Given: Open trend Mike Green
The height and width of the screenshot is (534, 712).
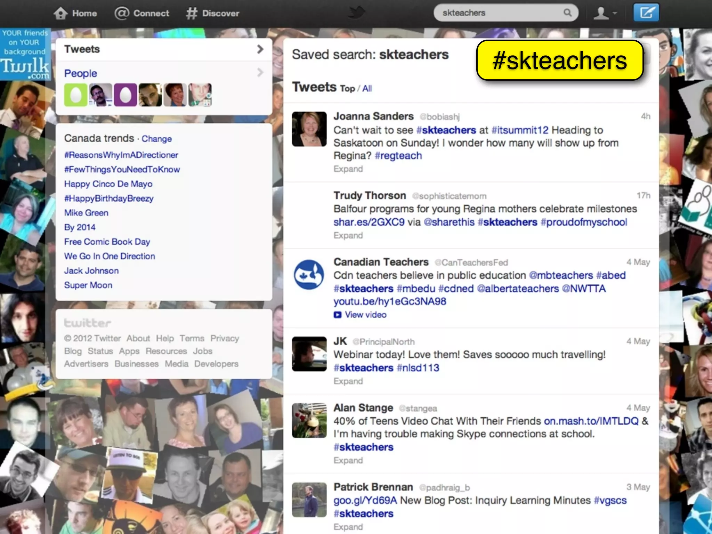Looking at the screenshot, I should pyautogui.click(x=86, y=213).
